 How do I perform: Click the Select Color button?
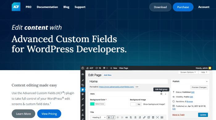pyautogui.click(x=100, y=104)
